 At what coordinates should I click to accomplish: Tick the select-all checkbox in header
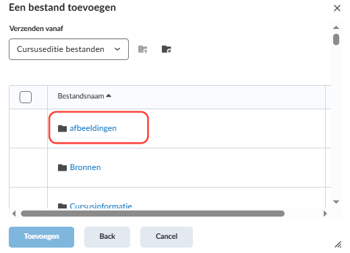click(x=26, y=97)
